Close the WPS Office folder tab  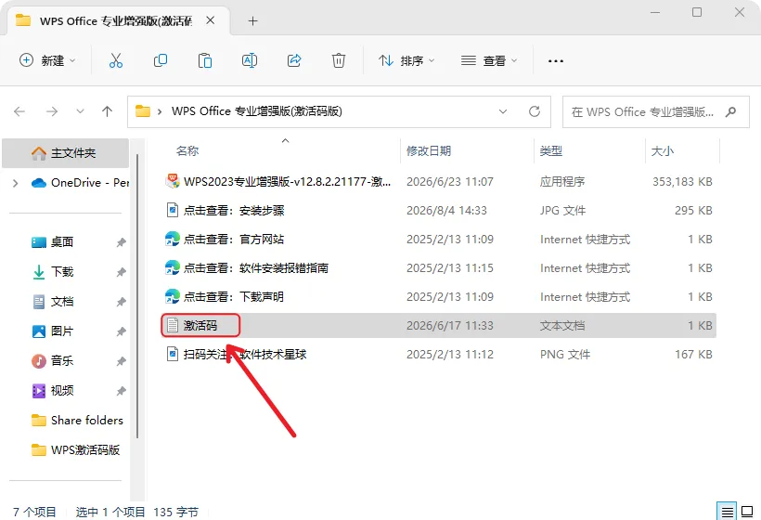pos(210,20)
